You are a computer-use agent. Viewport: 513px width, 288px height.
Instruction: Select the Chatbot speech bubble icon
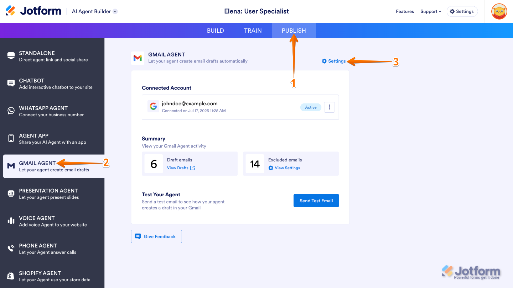[11, 83]
